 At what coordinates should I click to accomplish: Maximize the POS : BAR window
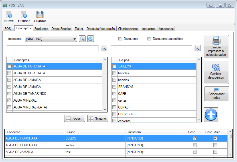click(220, 5)
